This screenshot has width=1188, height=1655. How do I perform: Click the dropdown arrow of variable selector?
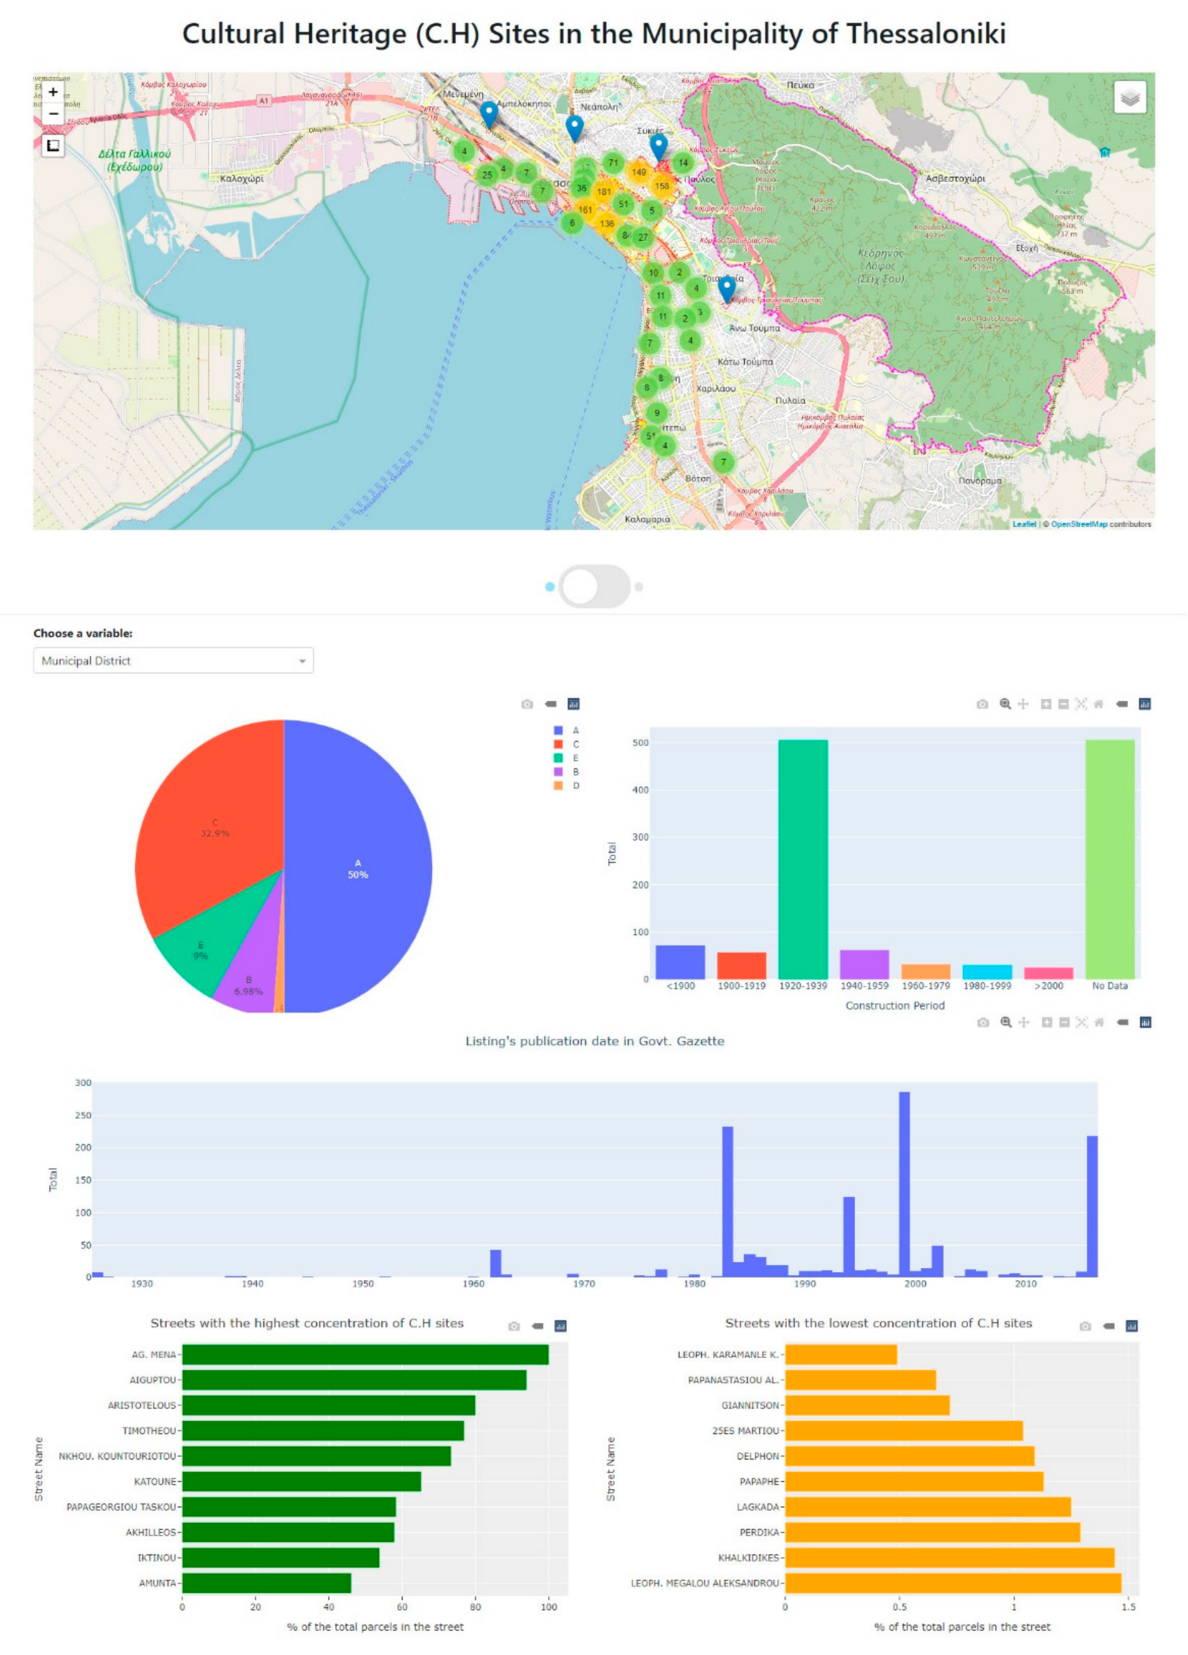[x=302, y=661]
